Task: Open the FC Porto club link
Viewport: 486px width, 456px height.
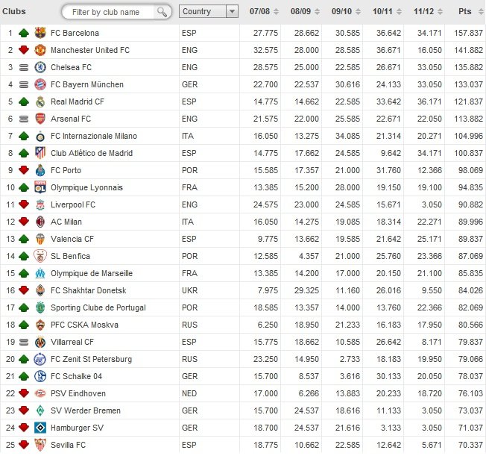Action: 67,170
